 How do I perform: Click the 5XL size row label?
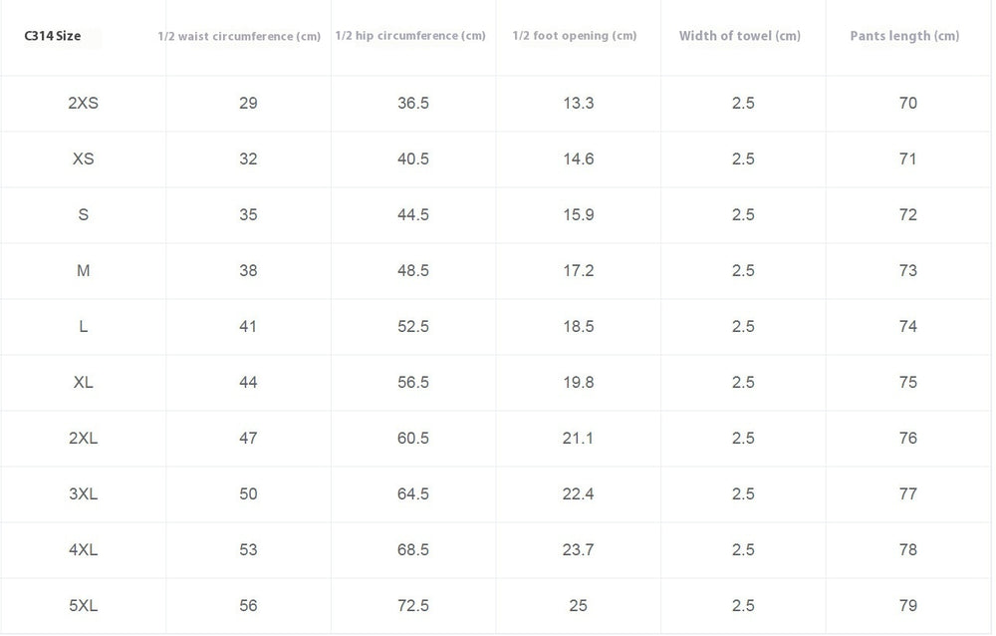[84, 606]
